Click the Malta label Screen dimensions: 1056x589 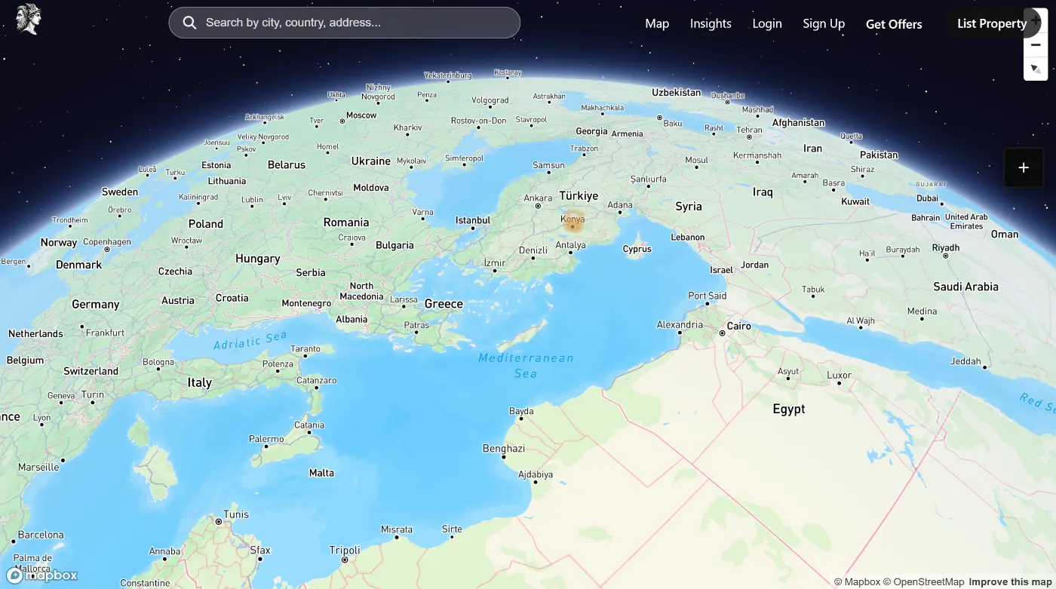pos(321,473)
